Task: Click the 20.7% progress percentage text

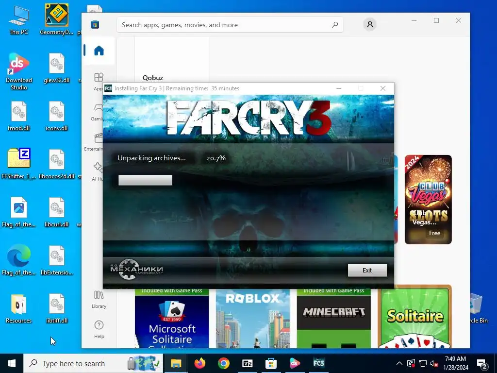Action: (x=216, y=158)
